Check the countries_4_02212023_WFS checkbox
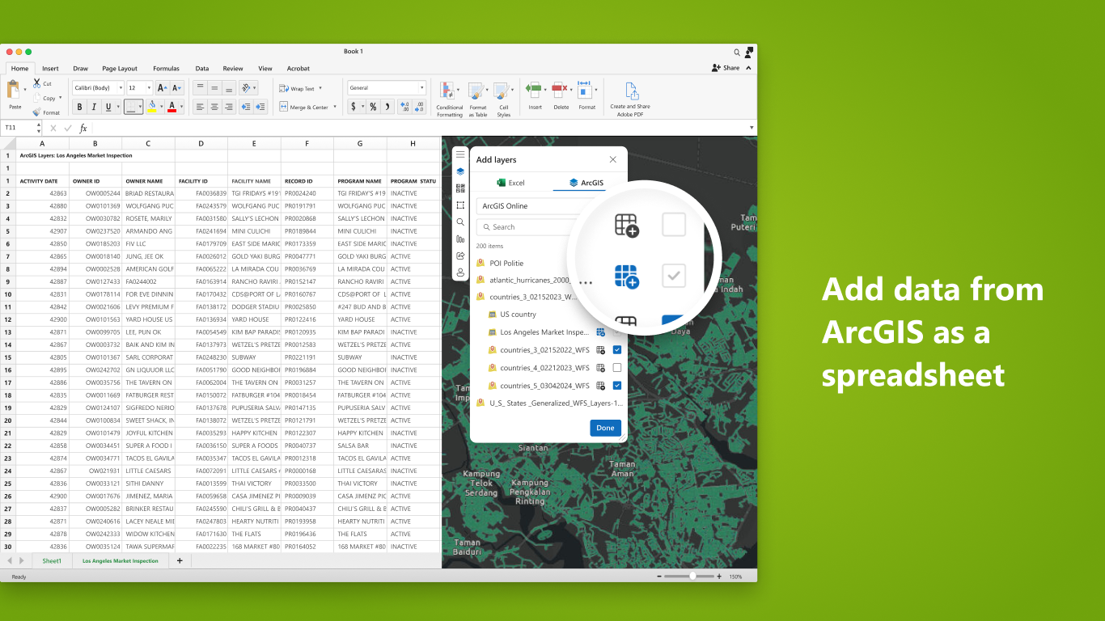This screenshot has height=621, width=1105. (617, 368)
